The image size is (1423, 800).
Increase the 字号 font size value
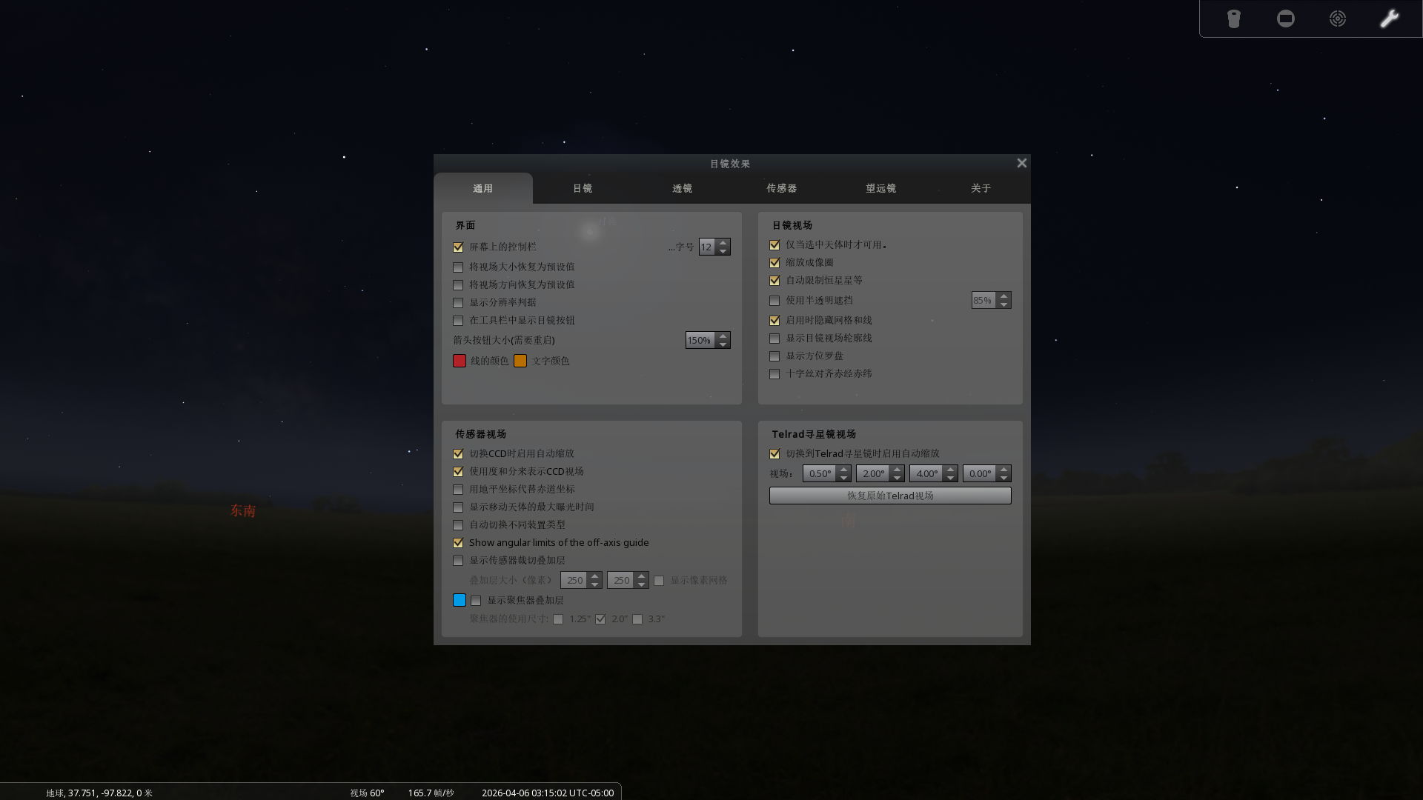[723, 243]
